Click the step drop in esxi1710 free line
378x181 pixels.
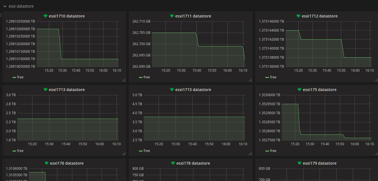60,44
